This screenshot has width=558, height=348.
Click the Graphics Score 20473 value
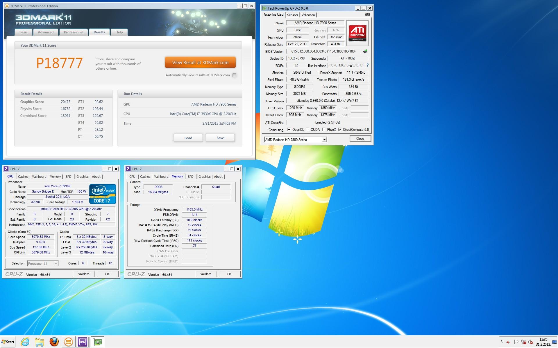tap(66, 102)
